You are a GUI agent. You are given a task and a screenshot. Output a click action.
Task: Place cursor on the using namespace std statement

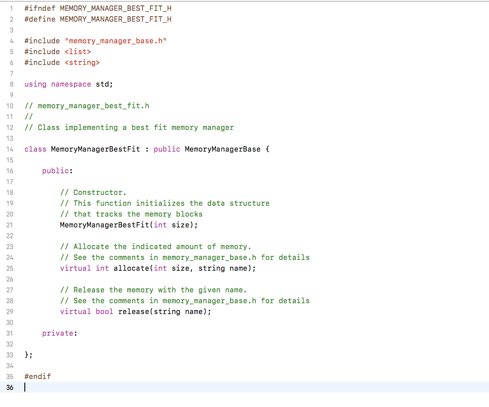click(68, 84)
